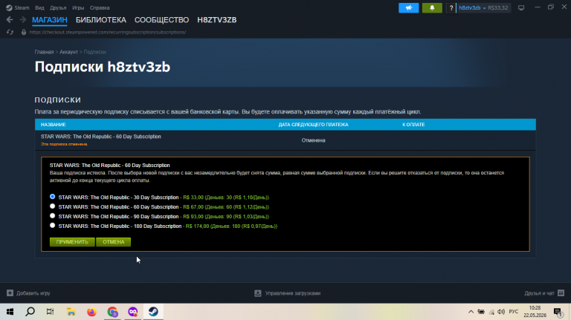
Task: Open Task View on the taskbar
Action: tap(51, 312)
